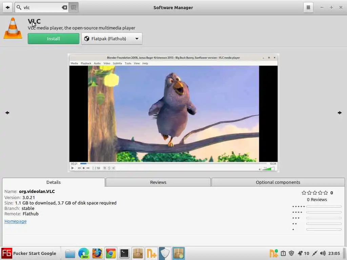Click the version value 3.0.21
Image resolution: width=347 pixels, height=260 pixels.
click(28, 197)
